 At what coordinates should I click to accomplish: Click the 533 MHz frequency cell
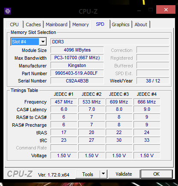92,102
